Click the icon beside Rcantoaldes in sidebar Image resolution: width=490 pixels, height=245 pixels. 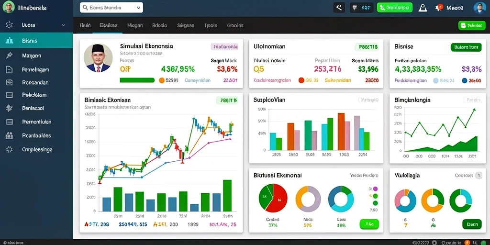pyautogui.click(x=10, y=135)
